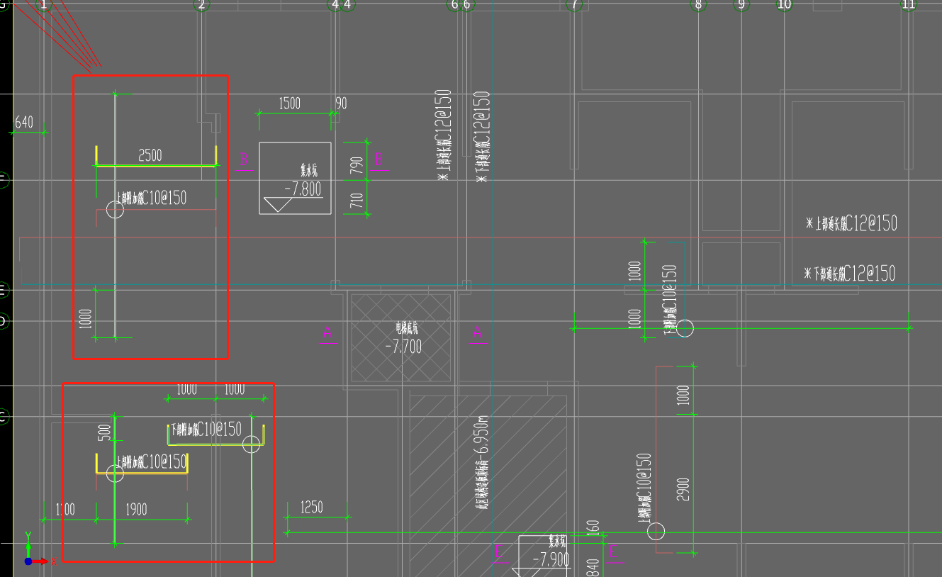942x577 pixels.
Task: Click the 集水坑 label above -7.800
Action: 308,171
